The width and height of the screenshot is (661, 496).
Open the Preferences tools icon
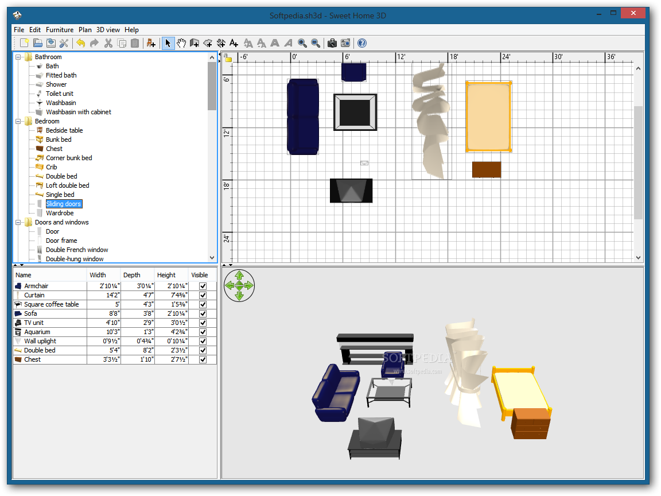(x=64, y=43)
